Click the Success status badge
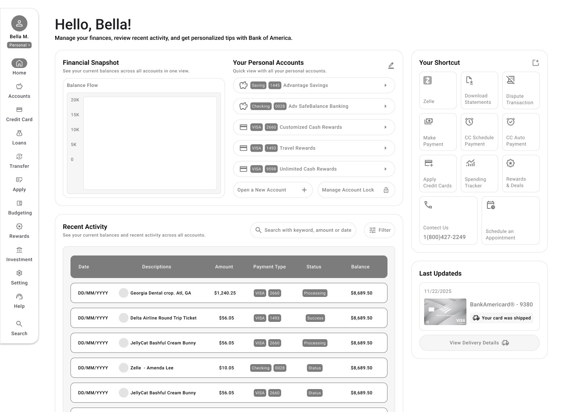The image size is (580, 412). pos(315,318)
